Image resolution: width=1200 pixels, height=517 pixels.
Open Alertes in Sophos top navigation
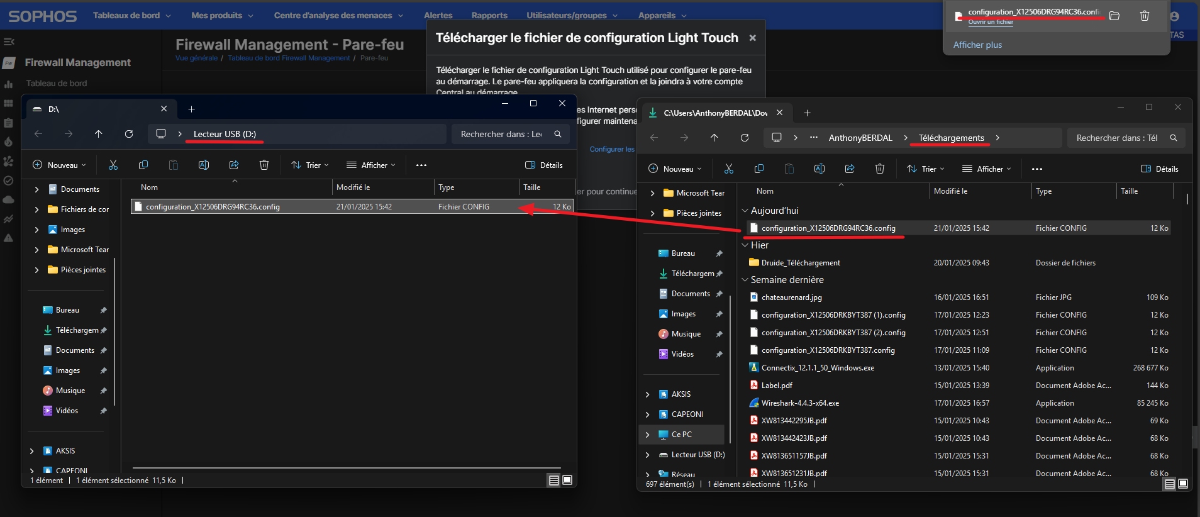(x=438, y=15)
